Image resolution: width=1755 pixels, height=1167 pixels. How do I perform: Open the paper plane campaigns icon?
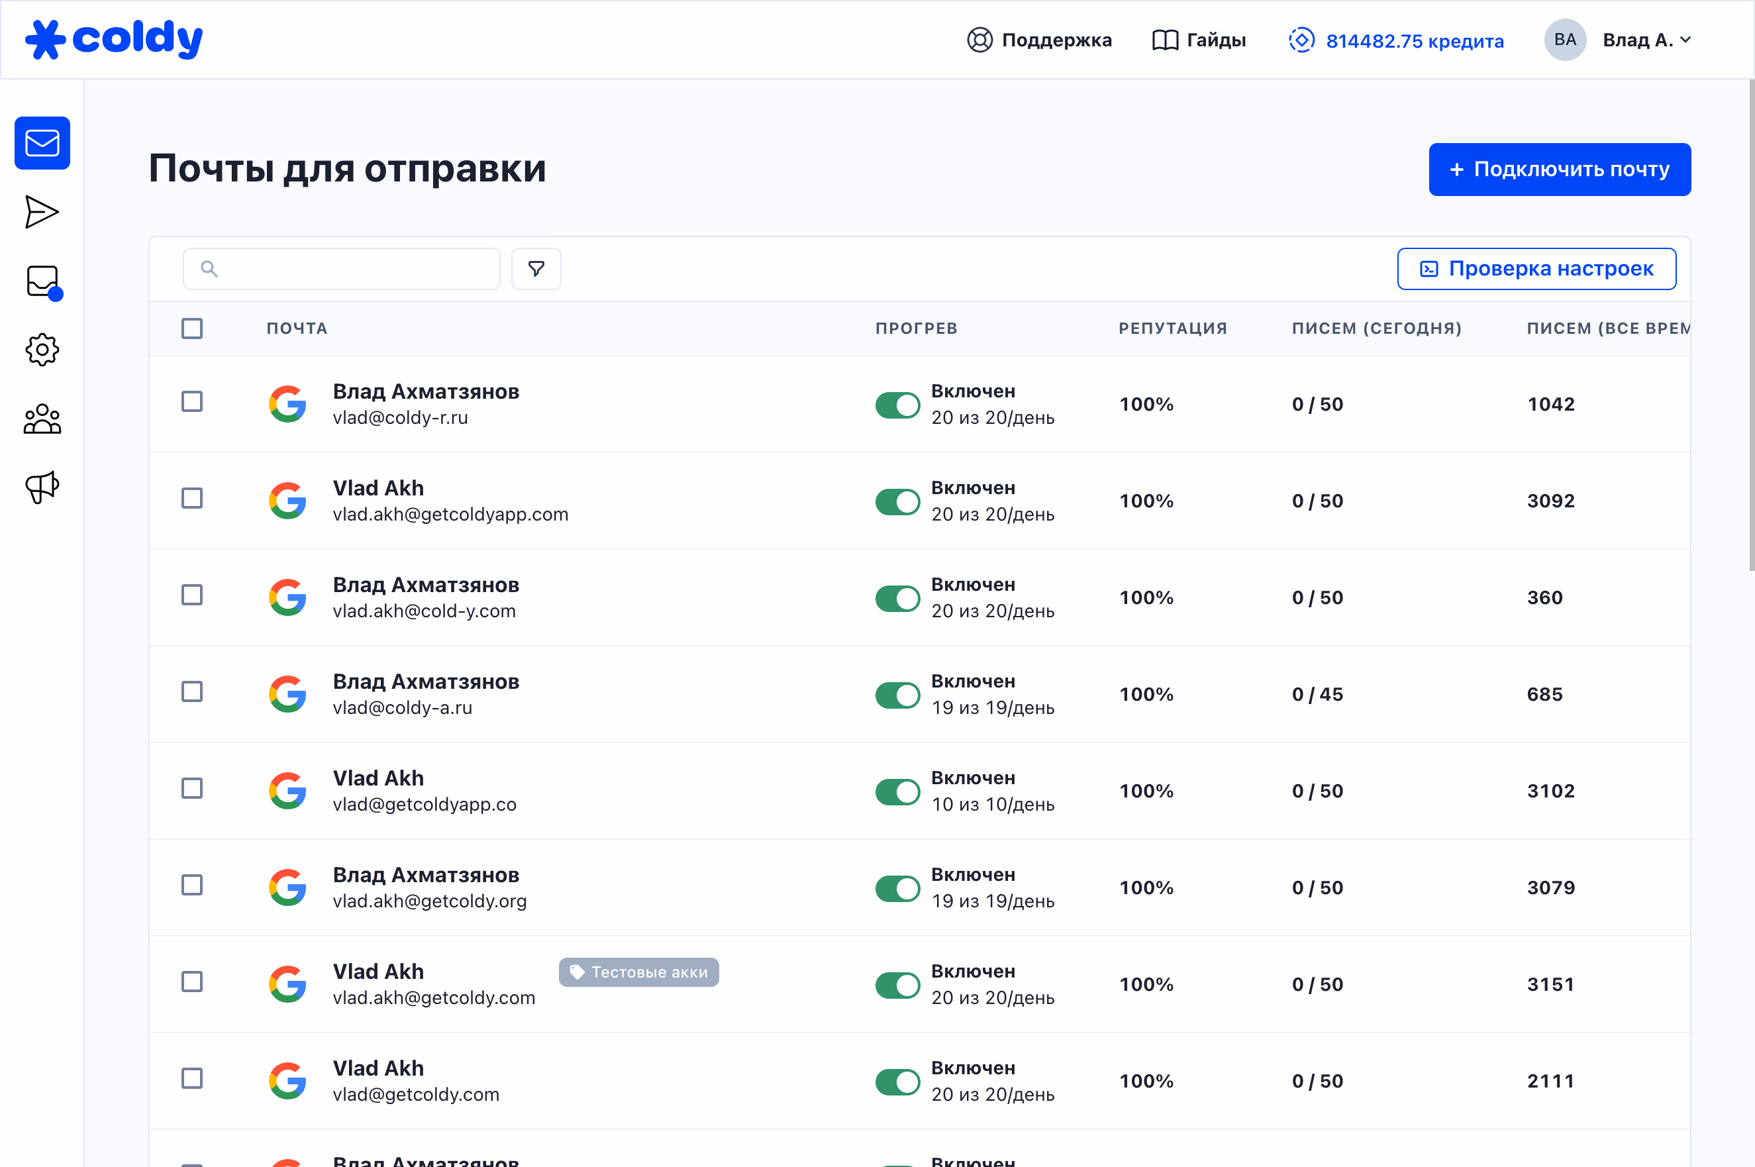click(x=42, y=212)
